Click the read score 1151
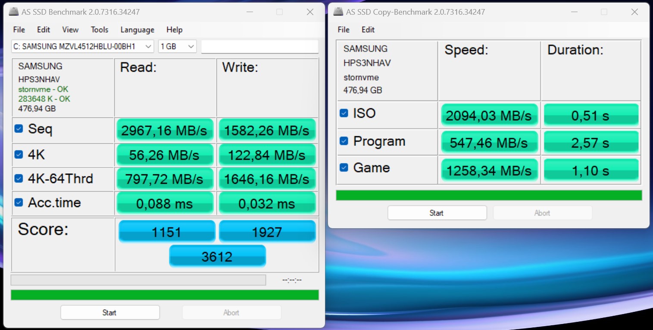 pos(167,232)
